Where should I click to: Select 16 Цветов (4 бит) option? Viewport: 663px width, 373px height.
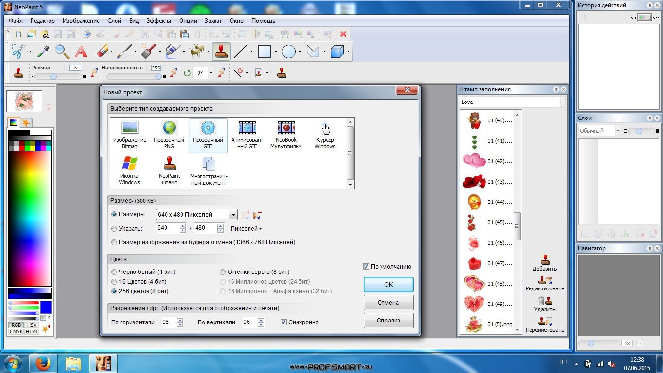(x=114, y=282)
